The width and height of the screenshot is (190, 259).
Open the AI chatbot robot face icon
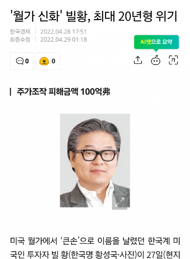tap(156, 60)
